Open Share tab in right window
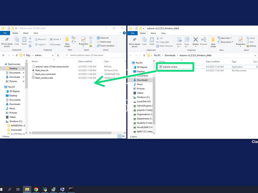The image size is (258, 193). [x=153, y=33]
